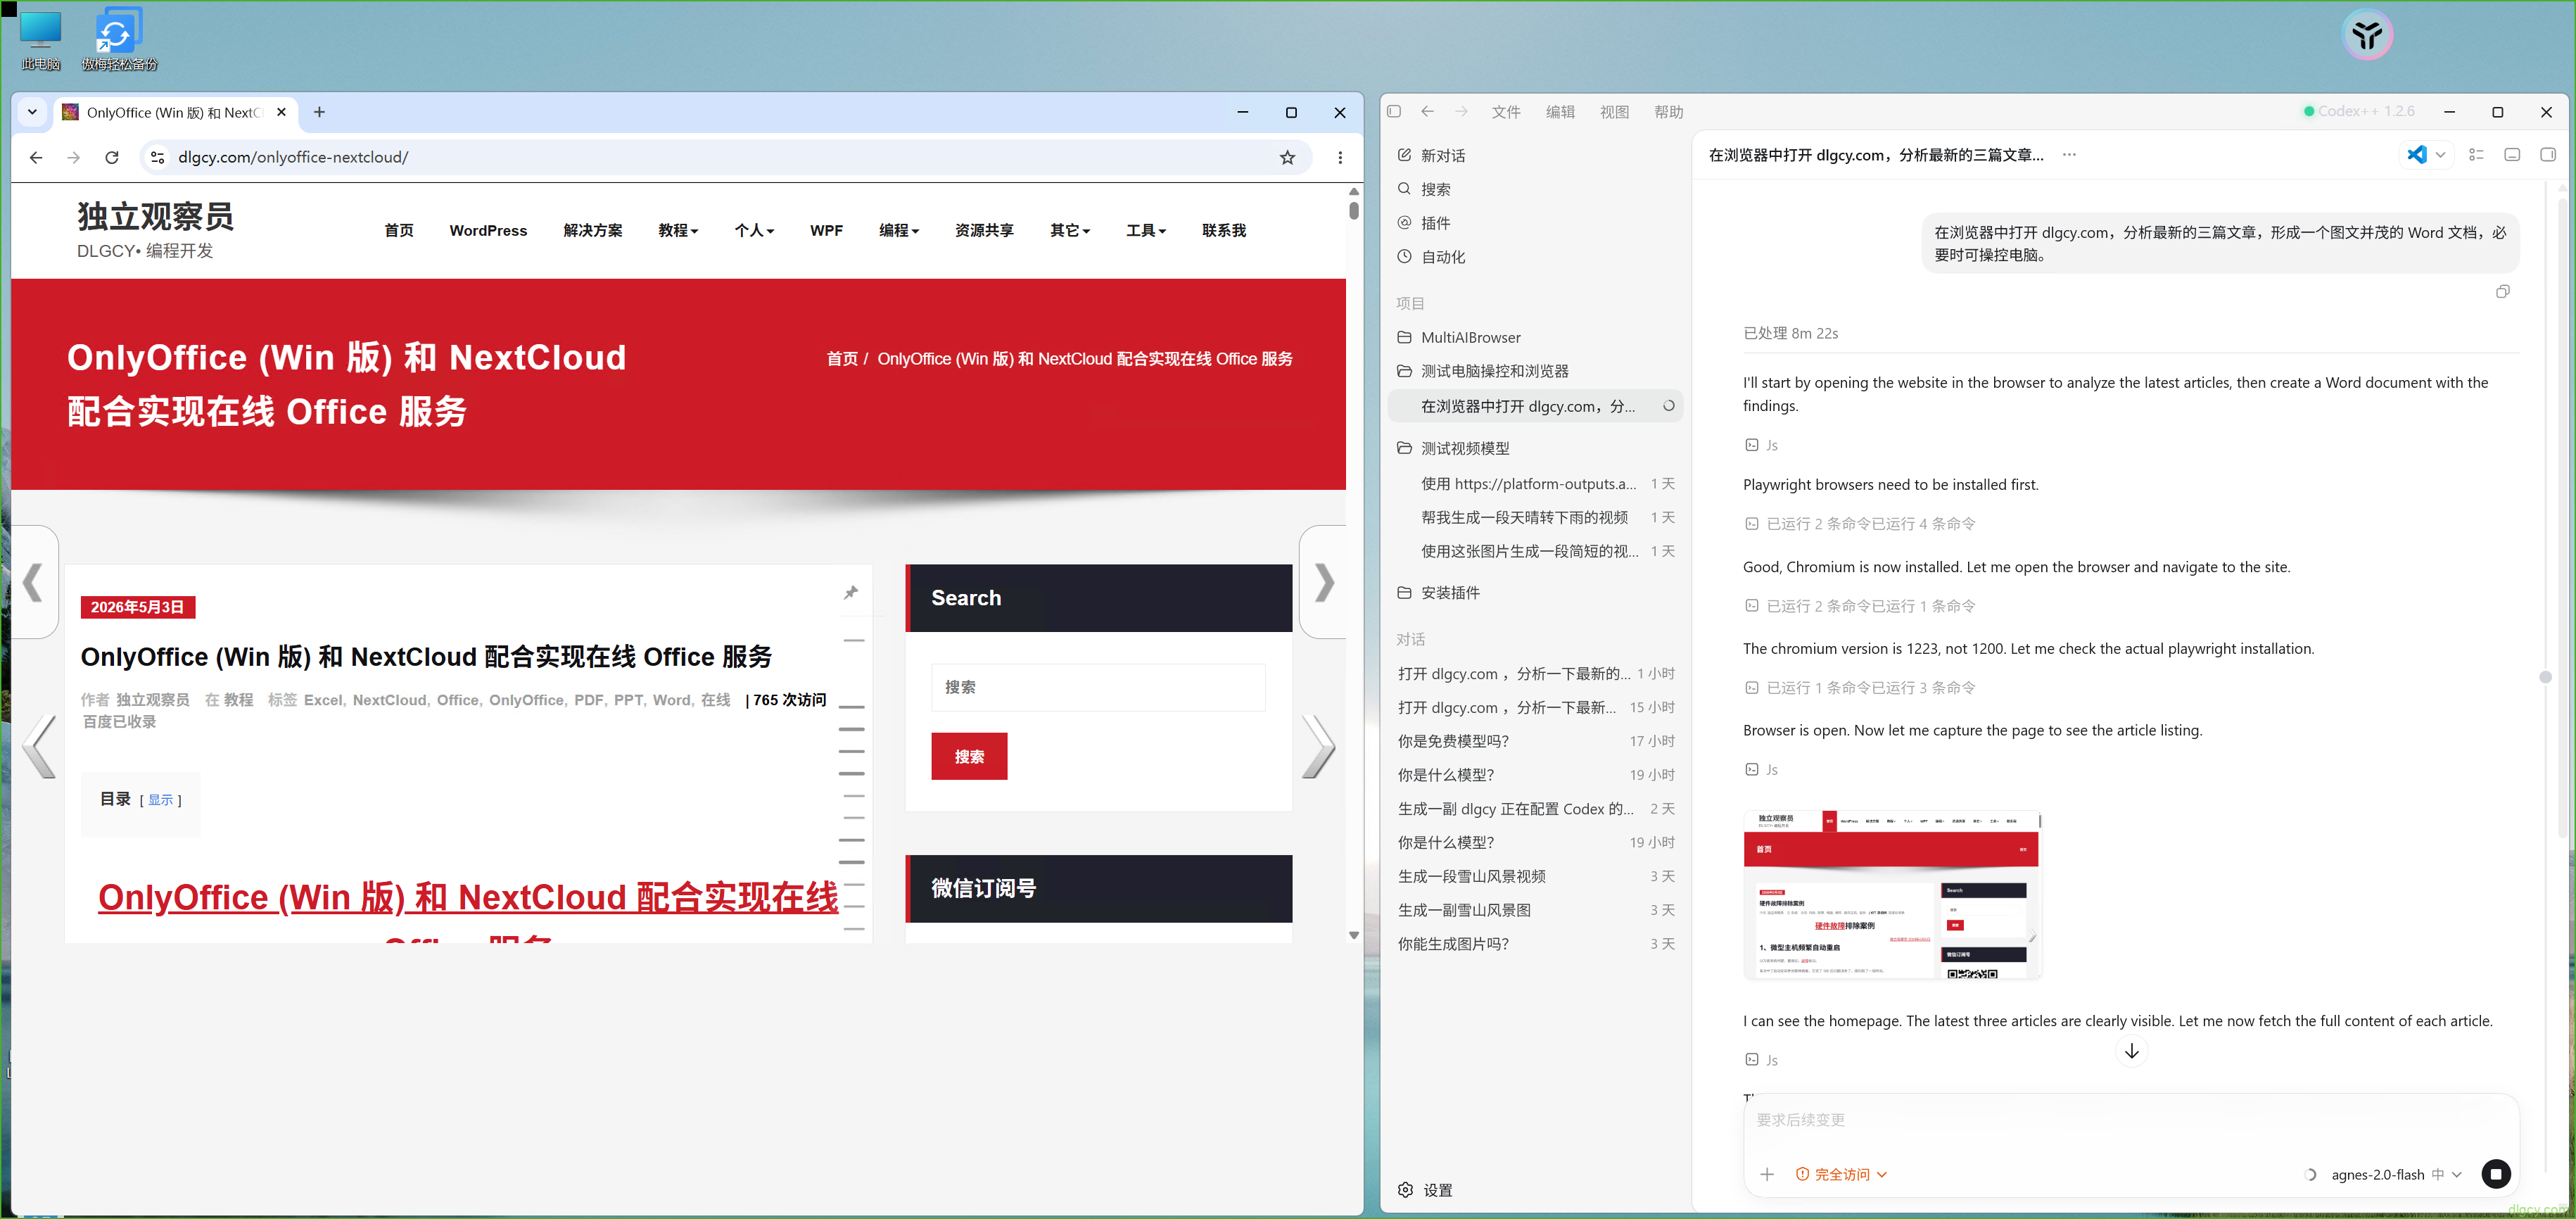This screenshot has width=2576, height=1219.
Task: Open the 联系我 nav link
Action: point(1224,231)
